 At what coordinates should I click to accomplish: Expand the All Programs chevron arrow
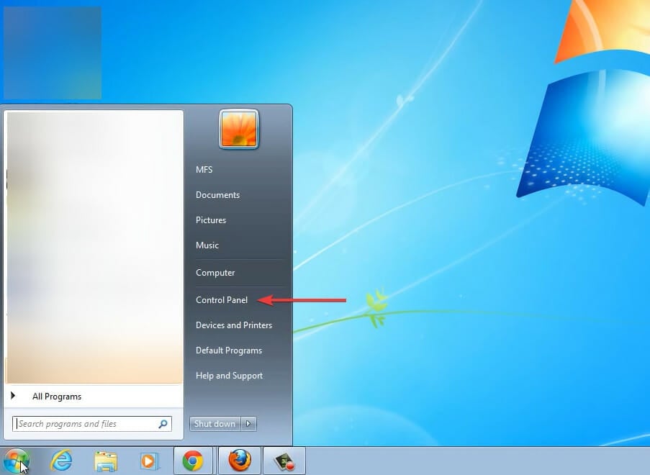[x=13, y=396]
